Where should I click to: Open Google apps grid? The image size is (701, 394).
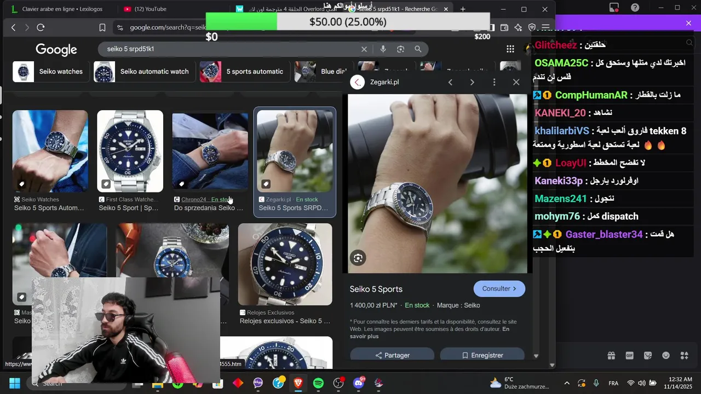[x=510, y=49]
